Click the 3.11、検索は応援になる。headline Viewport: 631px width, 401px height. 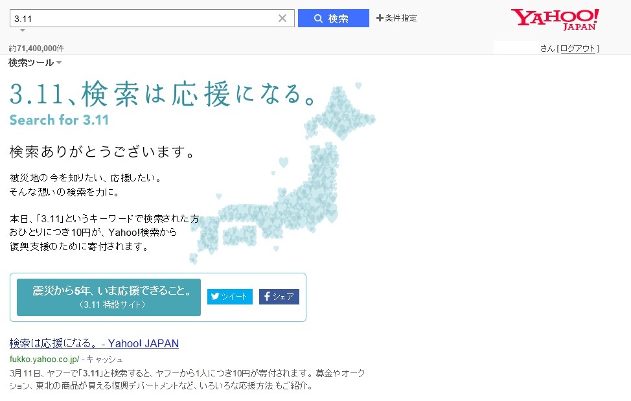[163, 94]
